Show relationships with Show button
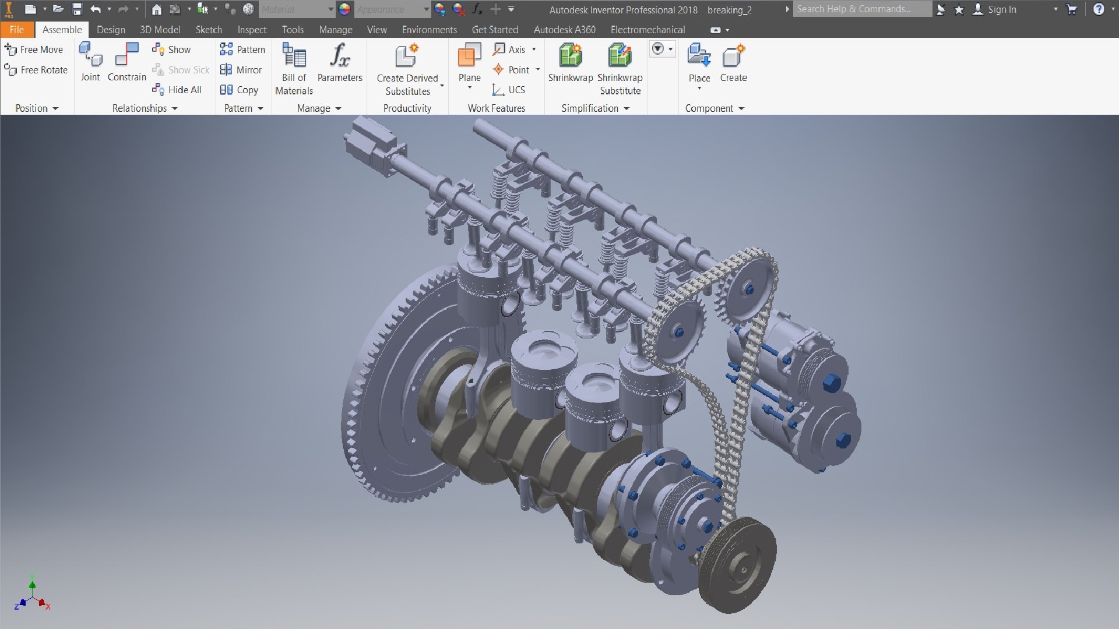Viewport: 1119px width, 629px height. coord(171,50)
